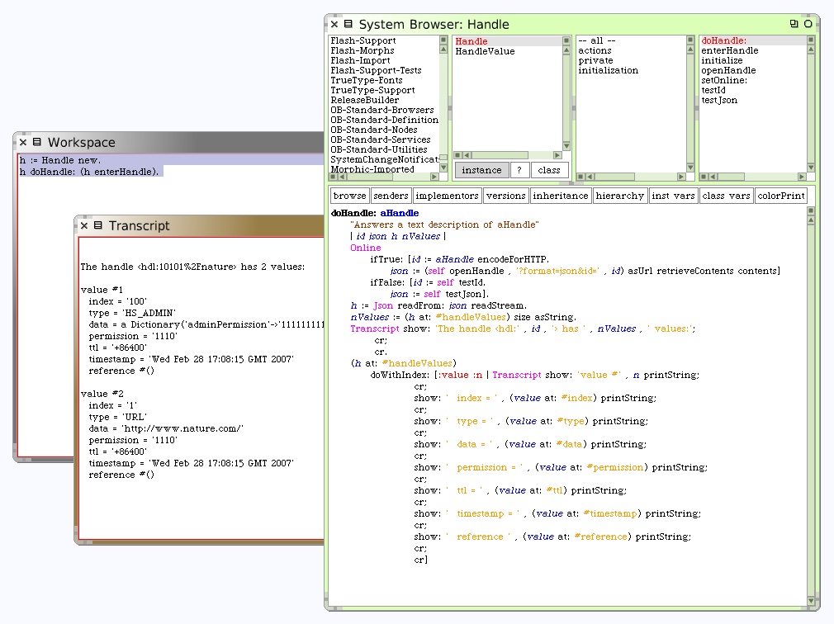This screenshot has height=624, width=834.
Task: Close the Transcript window
Action: pos(84,226)
